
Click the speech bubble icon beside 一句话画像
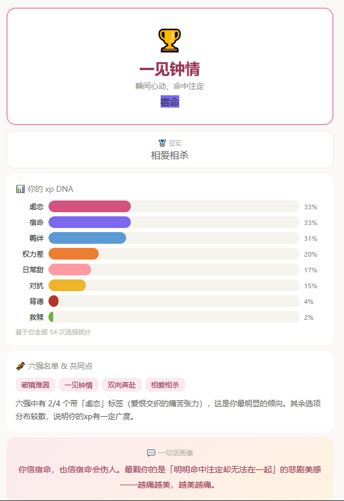pyautogui.click(x=151, y=452)
